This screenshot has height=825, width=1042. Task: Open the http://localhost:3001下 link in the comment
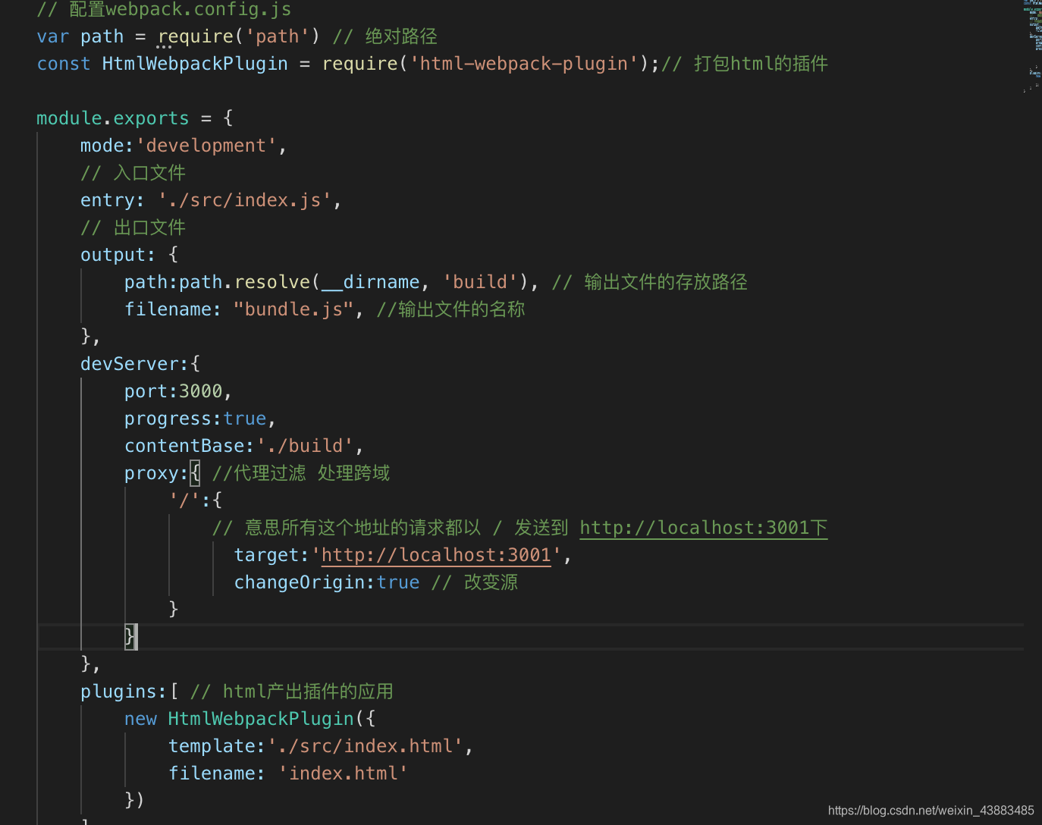(703, 528)
